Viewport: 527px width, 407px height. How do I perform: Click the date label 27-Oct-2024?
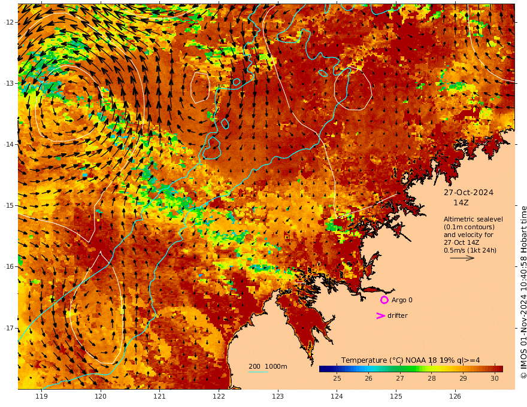(x=468, y=192)
